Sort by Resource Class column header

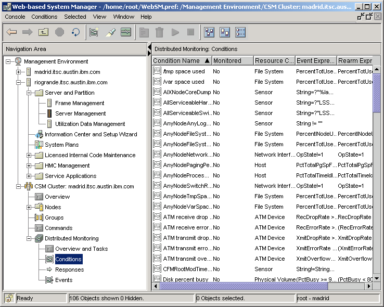pos(274,60)
